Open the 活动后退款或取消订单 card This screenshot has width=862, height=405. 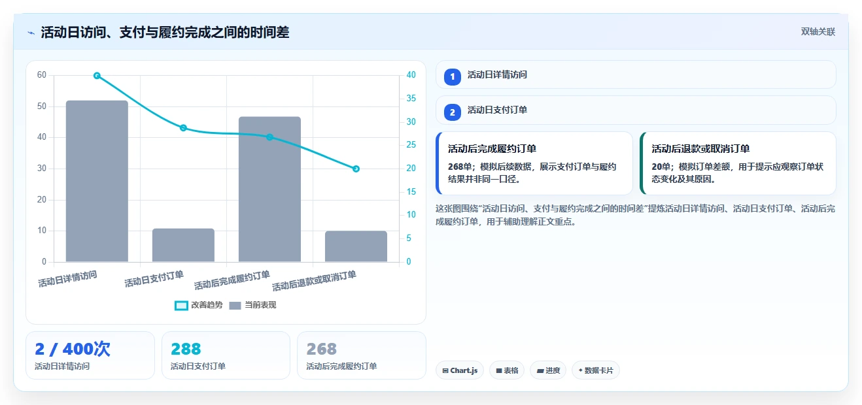(738, 163)
